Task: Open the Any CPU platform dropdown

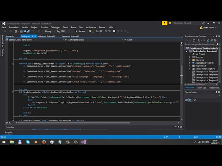Action: (x=65, y=31)
